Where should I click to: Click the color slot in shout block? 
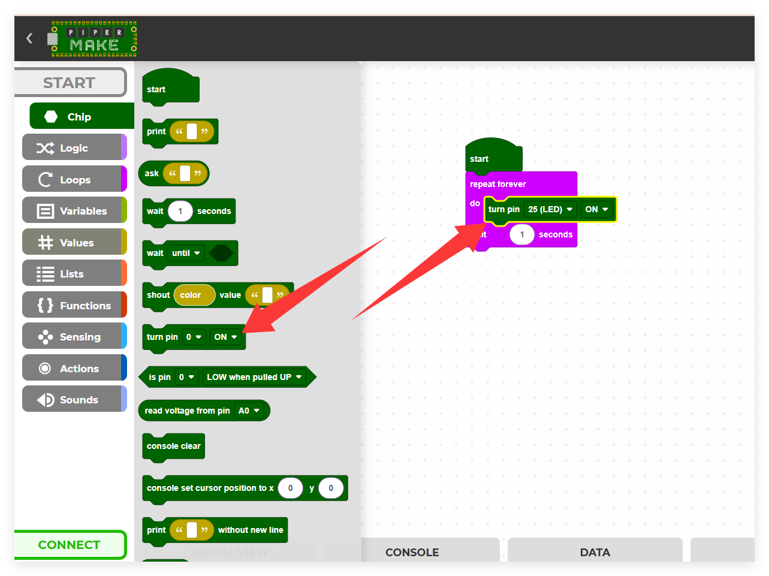pyautogui.click(x=194, y=295)
